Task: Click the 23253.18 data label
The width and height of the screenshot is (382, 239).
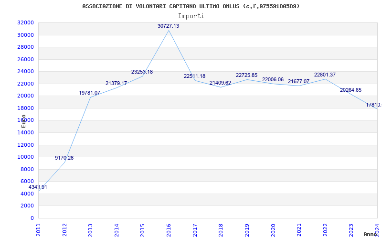Action: tap(142, 72)
